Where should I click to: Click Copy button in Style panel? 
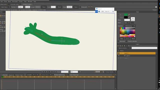(x=121, y=38)
